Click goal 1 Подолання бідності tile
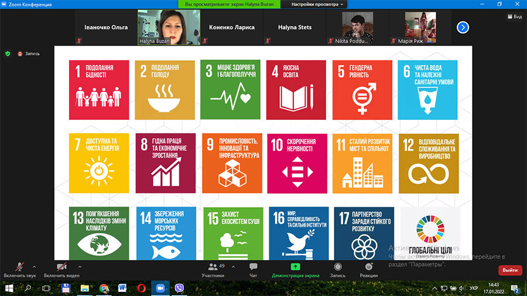Screen dimensions: 527x296 (99, 90)
